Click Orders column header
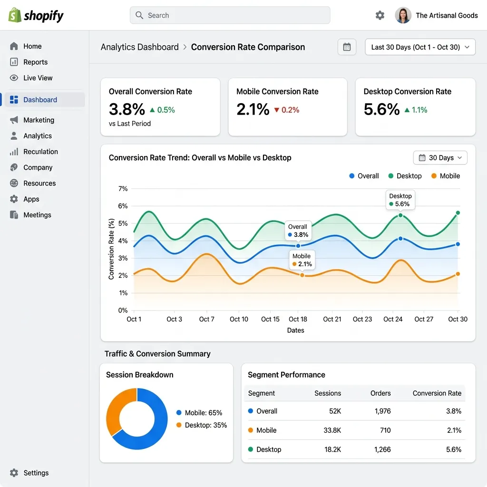This screenshot has height=487, width=487. coord(380,393)
